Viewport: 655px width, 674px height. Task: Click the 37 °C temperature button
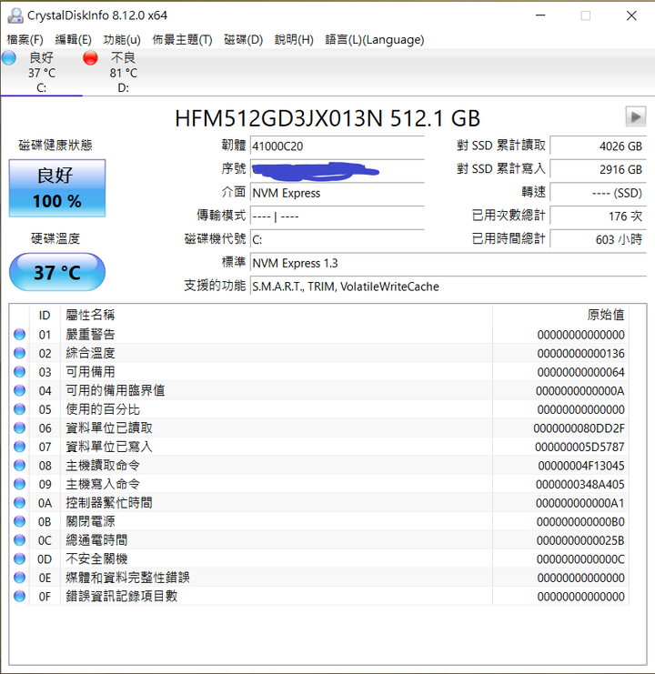coord(57,272)
